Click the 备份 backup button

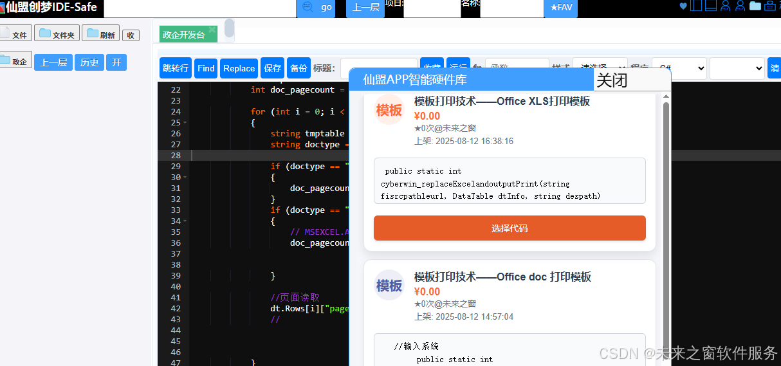(299, 68)
